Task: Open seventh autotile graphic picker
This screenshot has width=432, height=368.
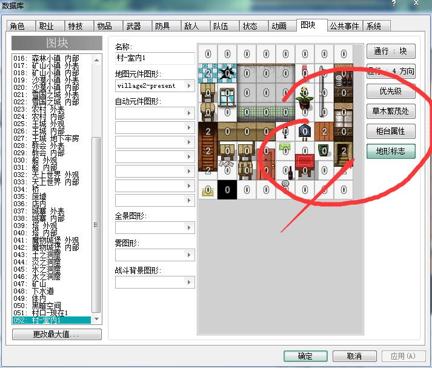Action: (189, 201)
